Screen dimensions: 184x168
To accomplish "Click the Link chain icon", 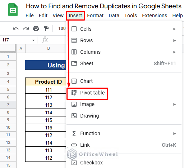I will click(74, 145).
